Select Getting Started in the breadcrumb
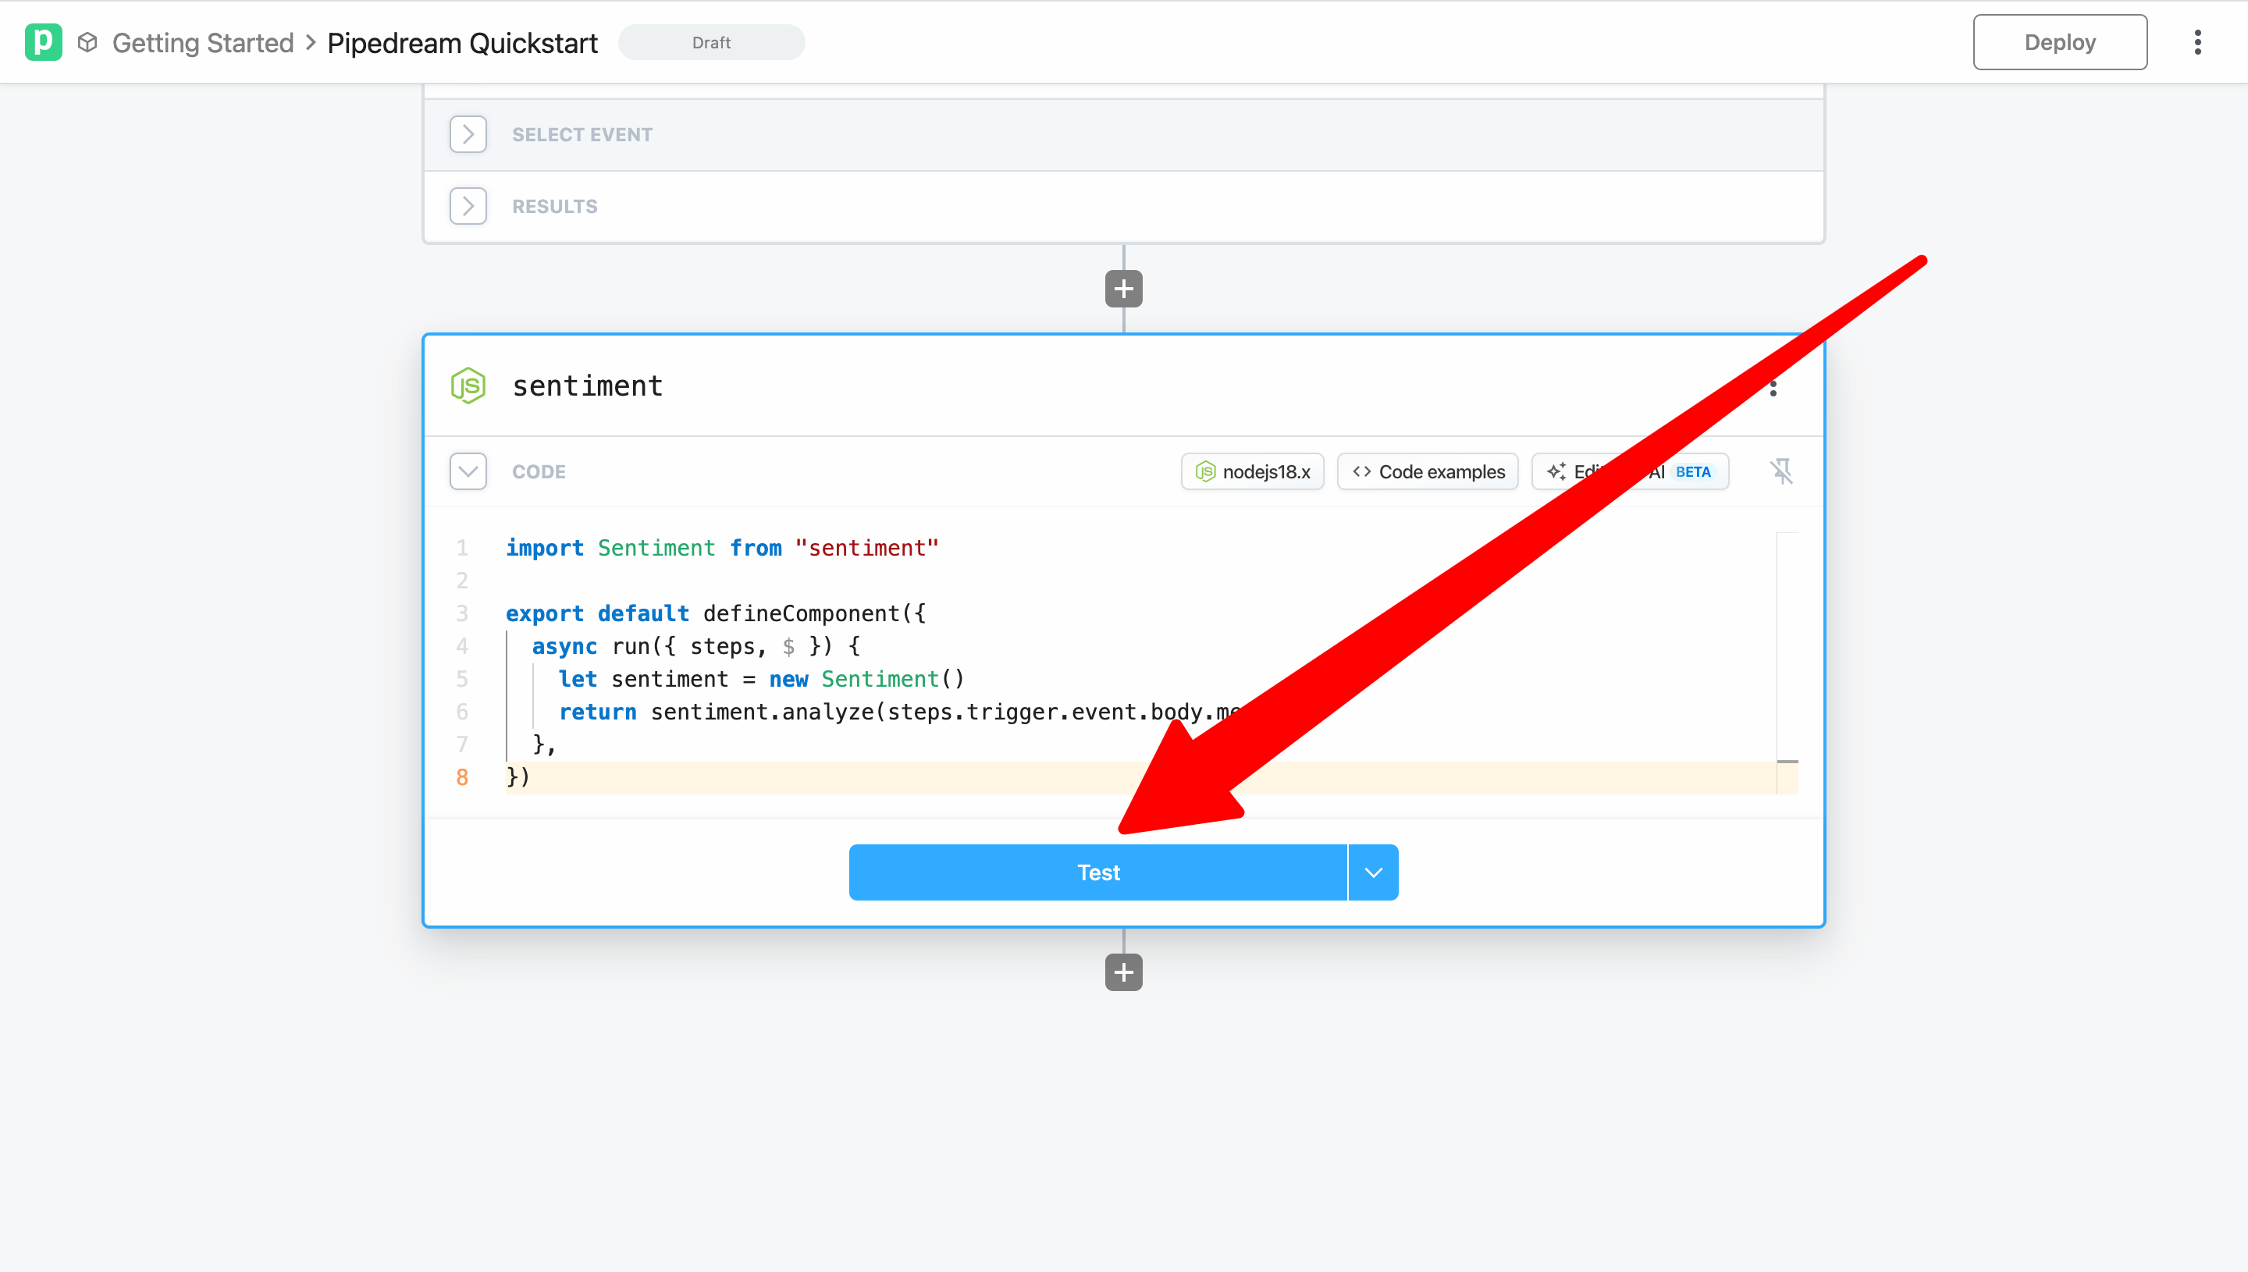This screenshot has height=1272, width=2248. [203, 42]
